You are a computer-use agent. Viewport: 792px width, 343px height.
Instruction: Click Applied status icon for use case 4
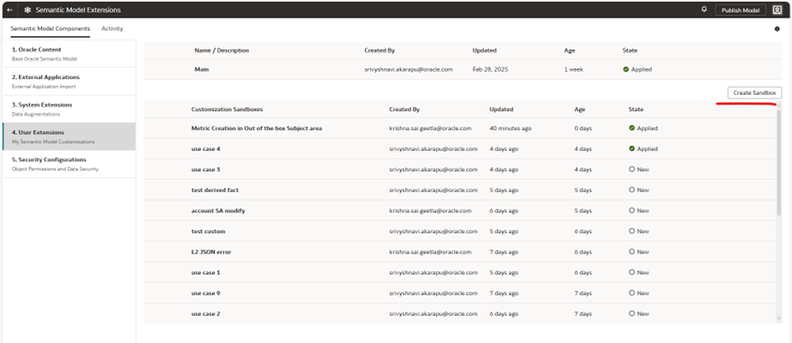click(x=631, y=149)
